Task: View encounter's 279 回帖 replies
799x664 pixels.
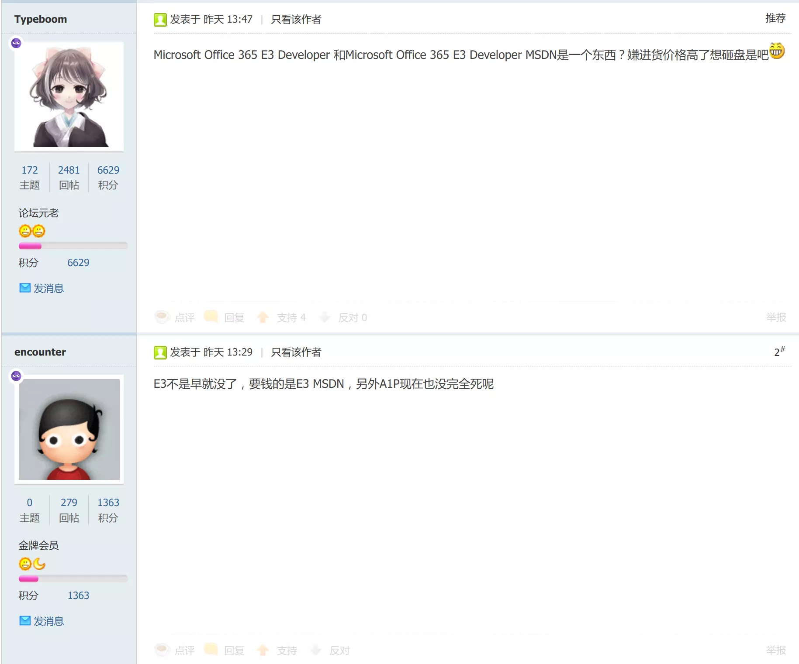Action: (69, 510)
